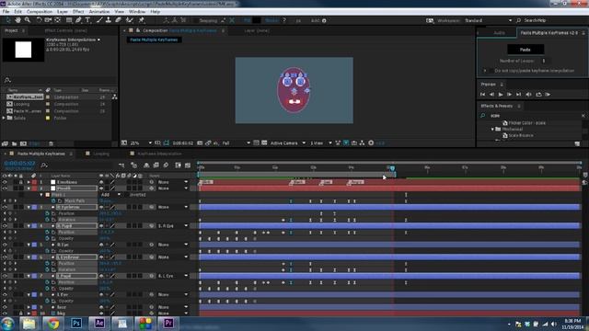589x331 pixels.
Task: Open the Graph Editor
Action: [188, 165]
